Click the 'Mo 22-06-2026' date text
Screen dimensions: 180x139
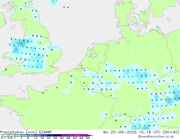[120, 132]
